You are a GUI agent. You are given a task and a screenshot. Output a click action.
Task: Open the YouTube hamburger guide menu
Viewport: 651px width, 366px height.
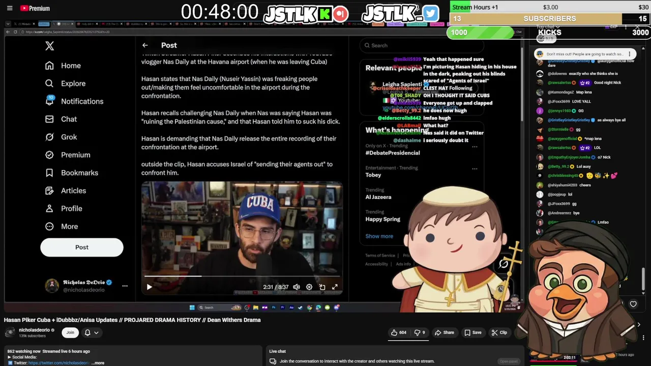[10, 8]
